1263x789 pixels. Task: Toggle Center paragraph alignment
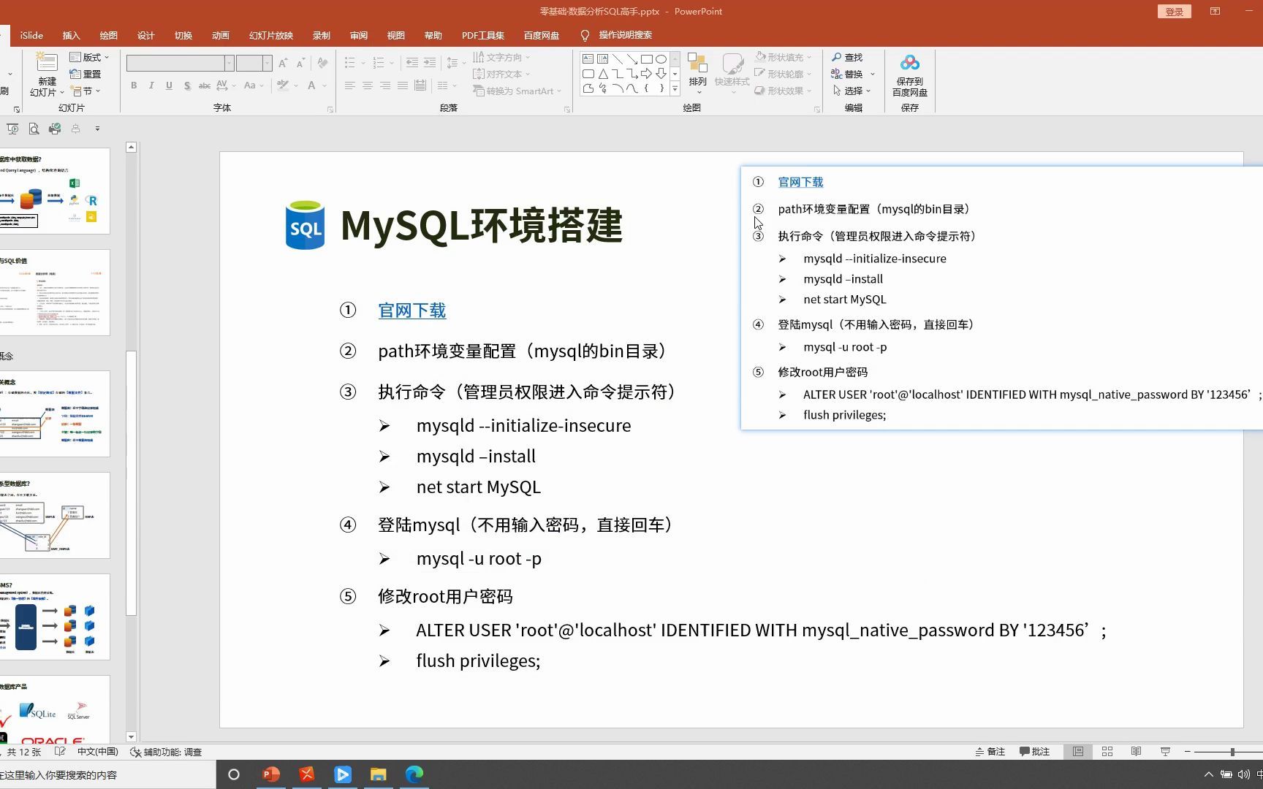click(368, 85)
